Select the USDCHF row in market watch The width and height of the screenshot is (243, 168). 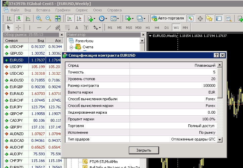(x=33, y=47)
